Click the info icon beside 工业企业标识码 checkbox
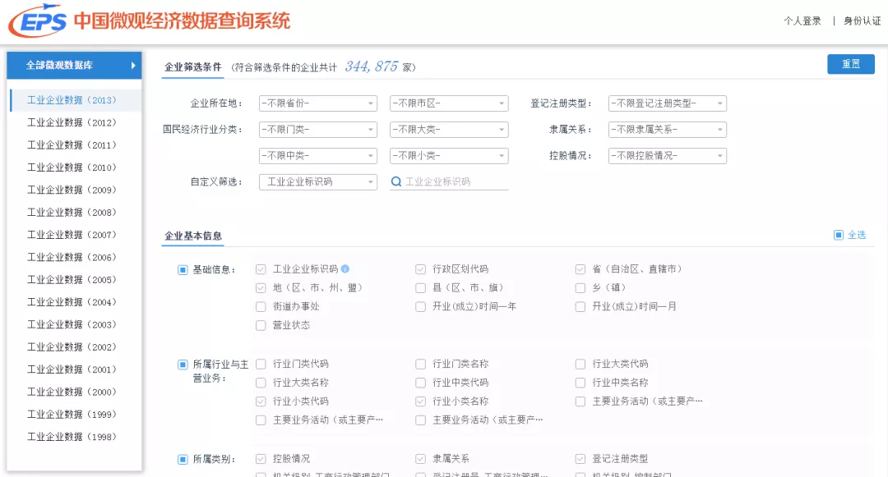This screenshot has width=888, height=477. pyautogui.click(x=345, y=269)
